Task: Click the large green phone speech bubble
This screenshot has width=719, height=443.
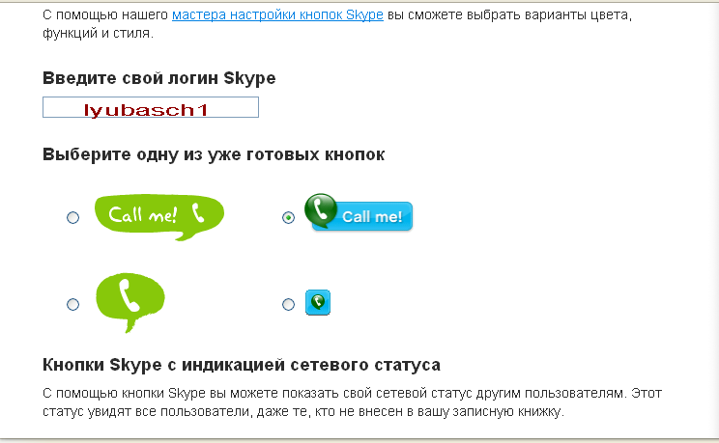Action: tap(130, 302)
